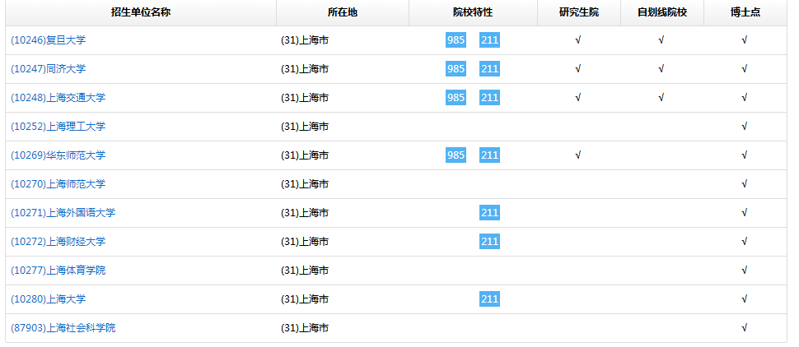
Task: Click 同济大学 博士点 checkmark
Action: (x=745, y=69)
